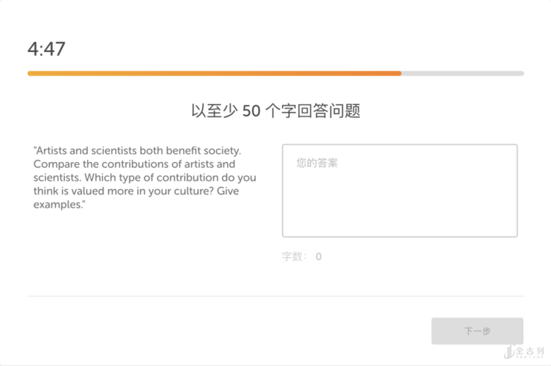This screenshot has height=366, width=551.
Task: Click the 您的答案 placeholder text
Action: coord(317,163)
